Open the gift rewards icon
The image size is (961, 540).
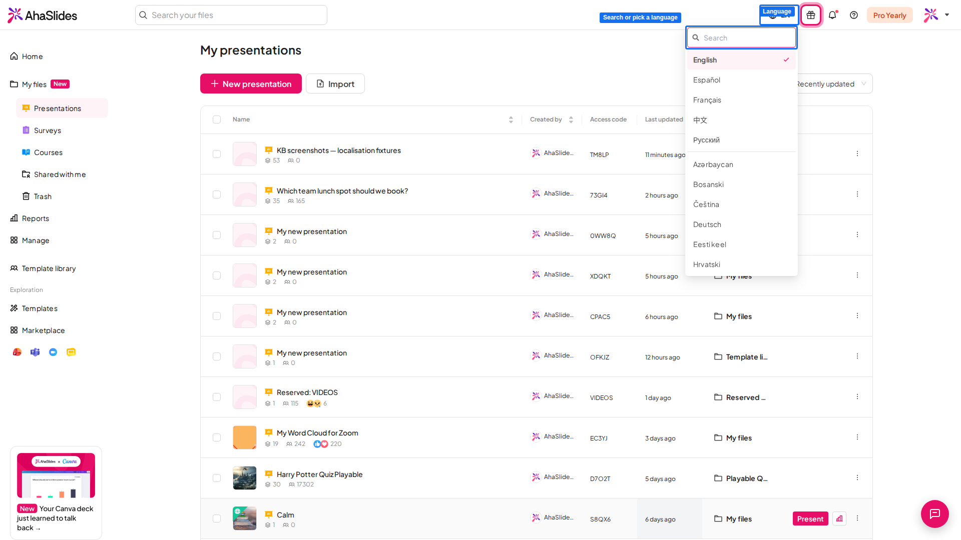pyautogui.click(x=811, y=15)
